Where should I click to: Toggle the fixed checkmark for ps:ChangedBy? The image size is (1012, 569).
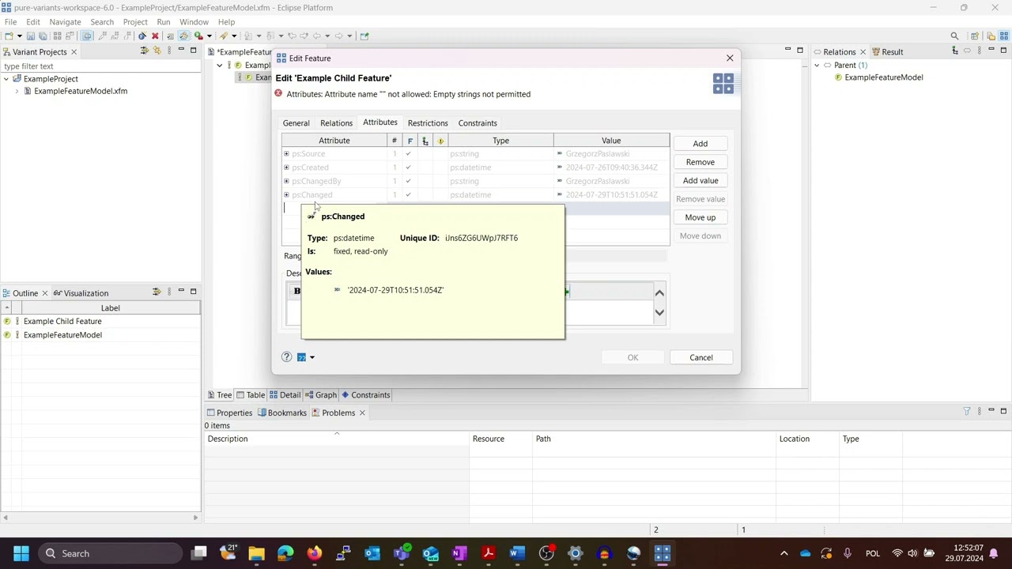pyautogui.click(x=409, y=181)
